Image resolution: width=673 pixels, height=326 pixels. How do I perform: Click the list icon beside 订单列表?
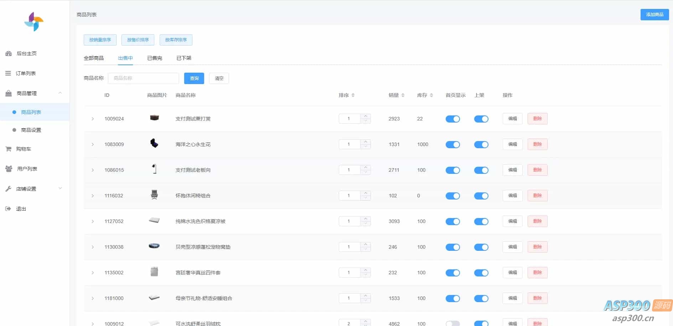pyautogui.click(x=8, y=73)
